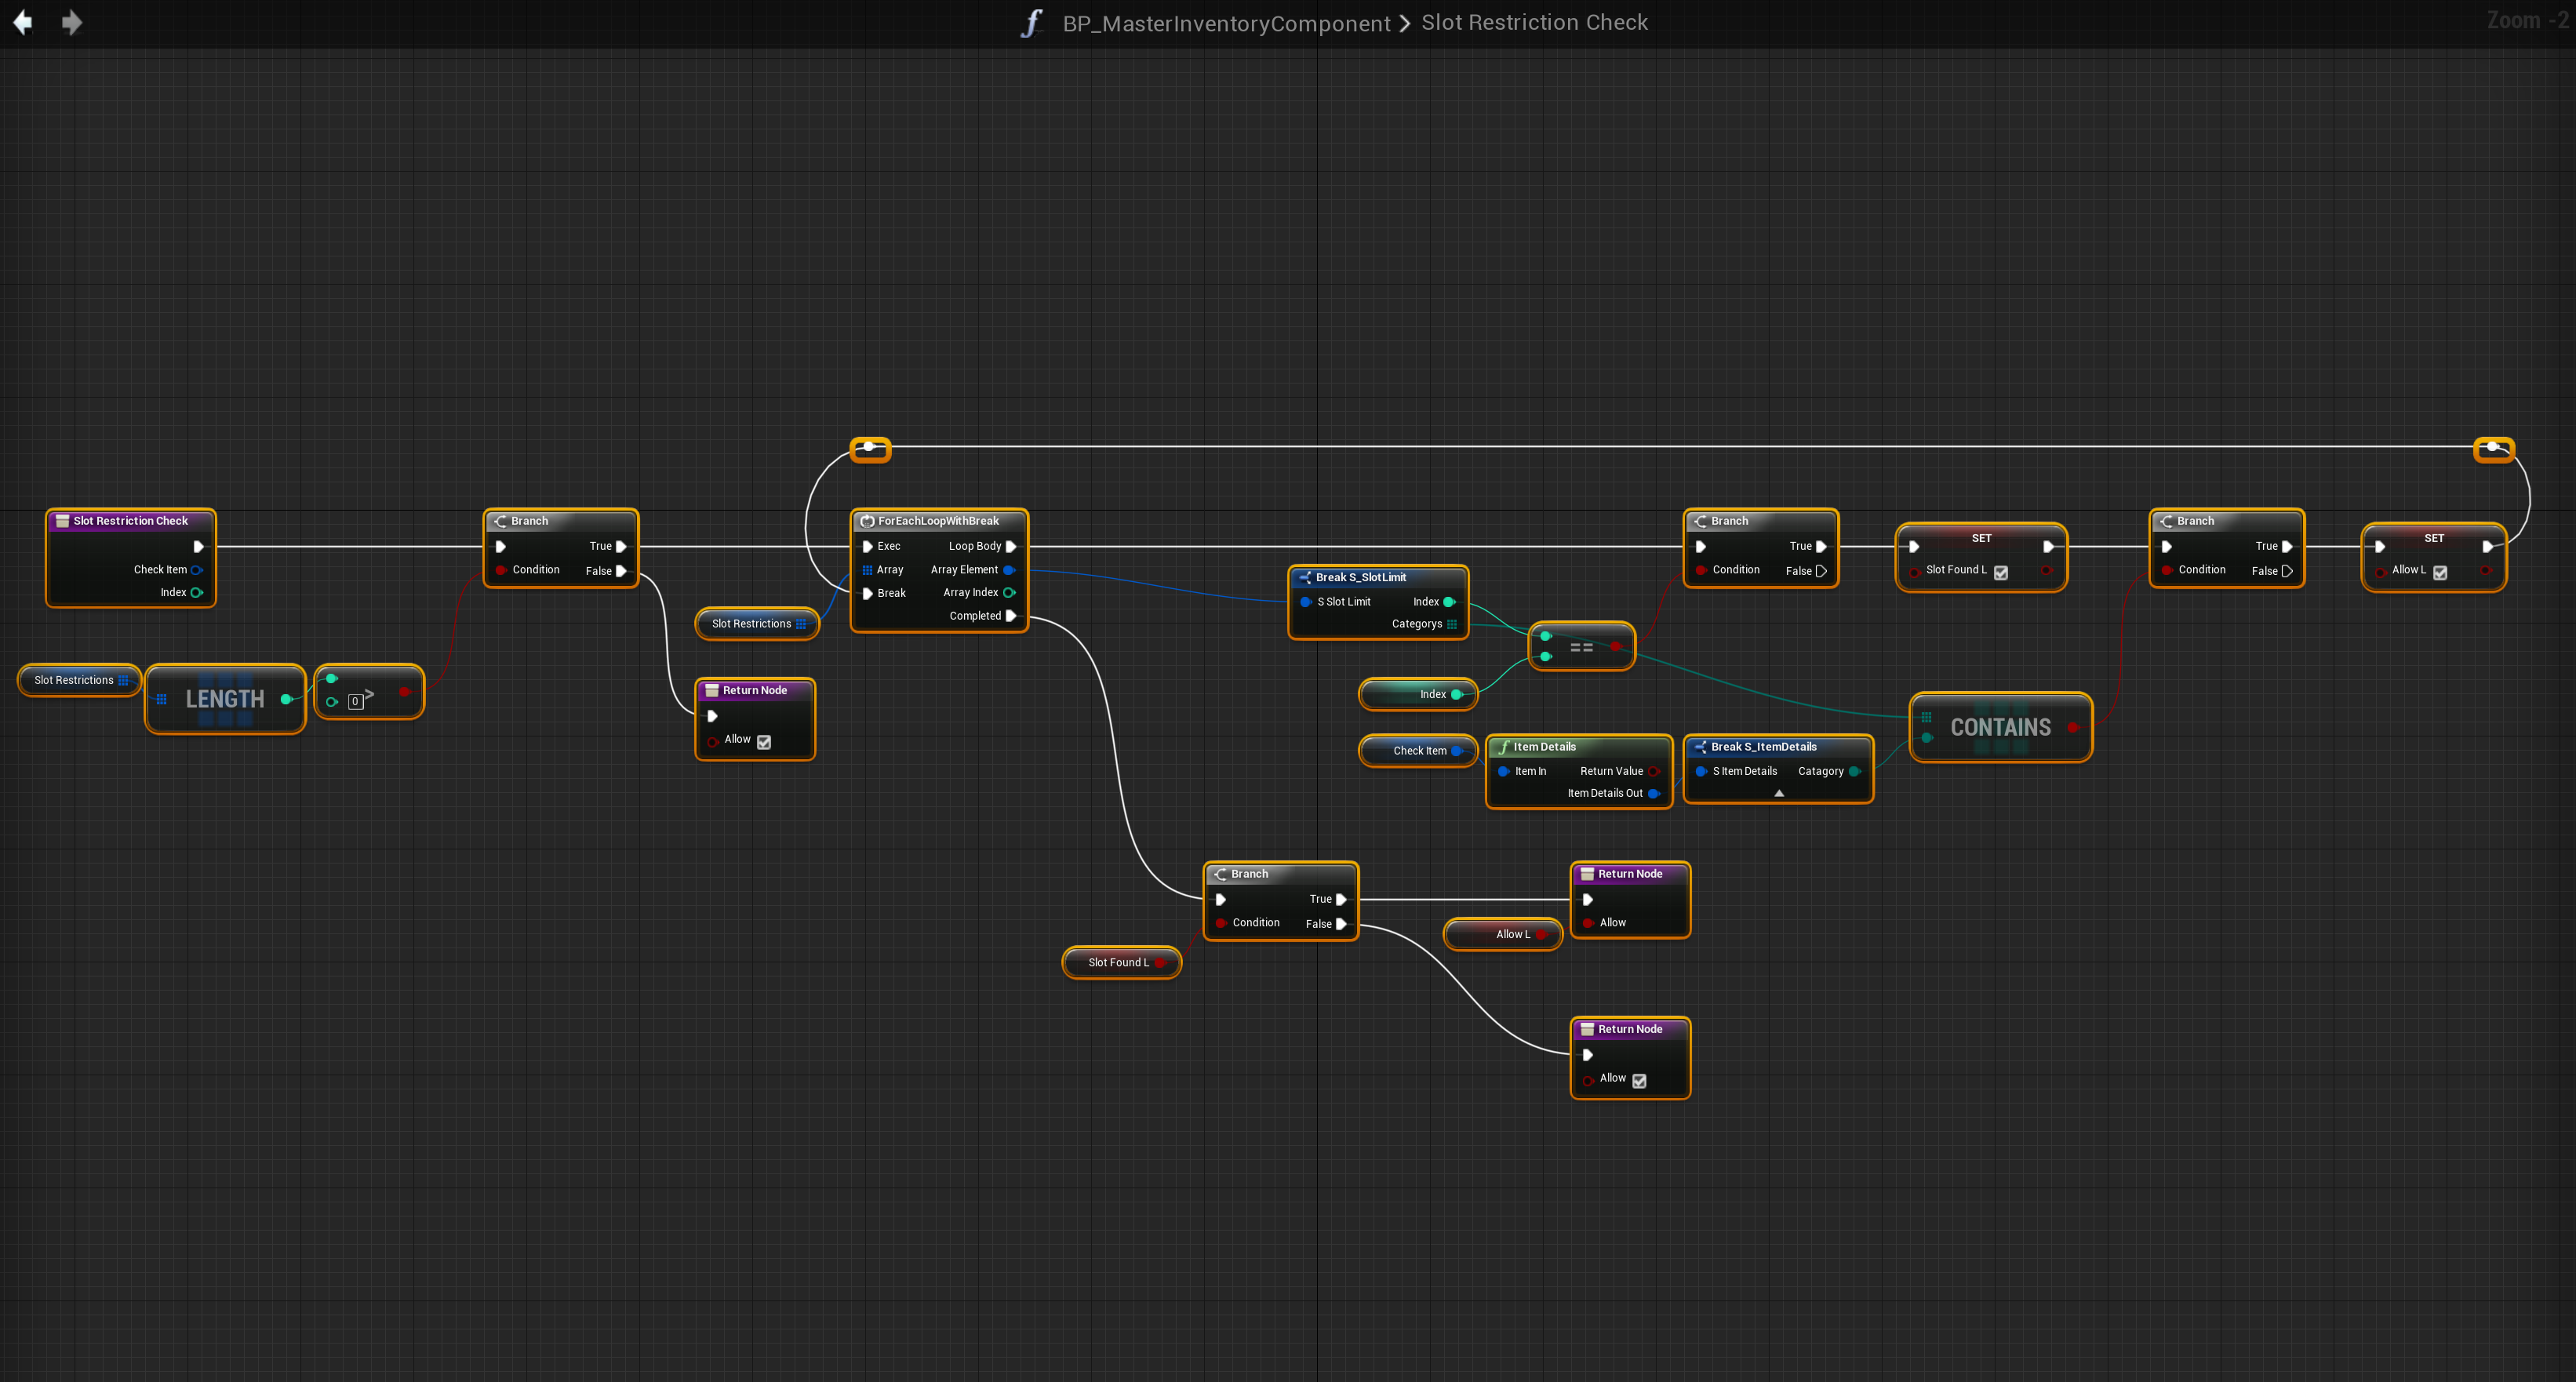The width and height of the screenshot is (2576, 1382).
Task: Click the CONTAINS array node
Action: (x=2000, y=727)
